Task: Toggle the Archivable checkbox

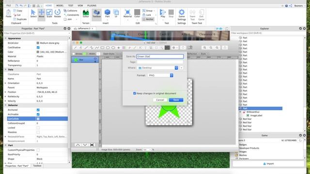Action: [38, 115]
